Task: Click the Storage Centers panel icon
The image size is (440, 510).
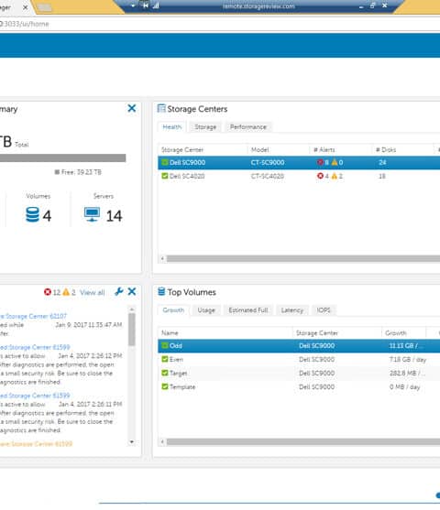Action: coord(161,108)
